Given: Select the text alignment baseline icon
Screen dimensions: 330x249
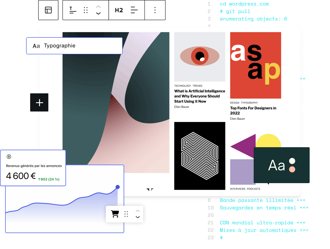Looking at the screenshot, I should point(72,10).
